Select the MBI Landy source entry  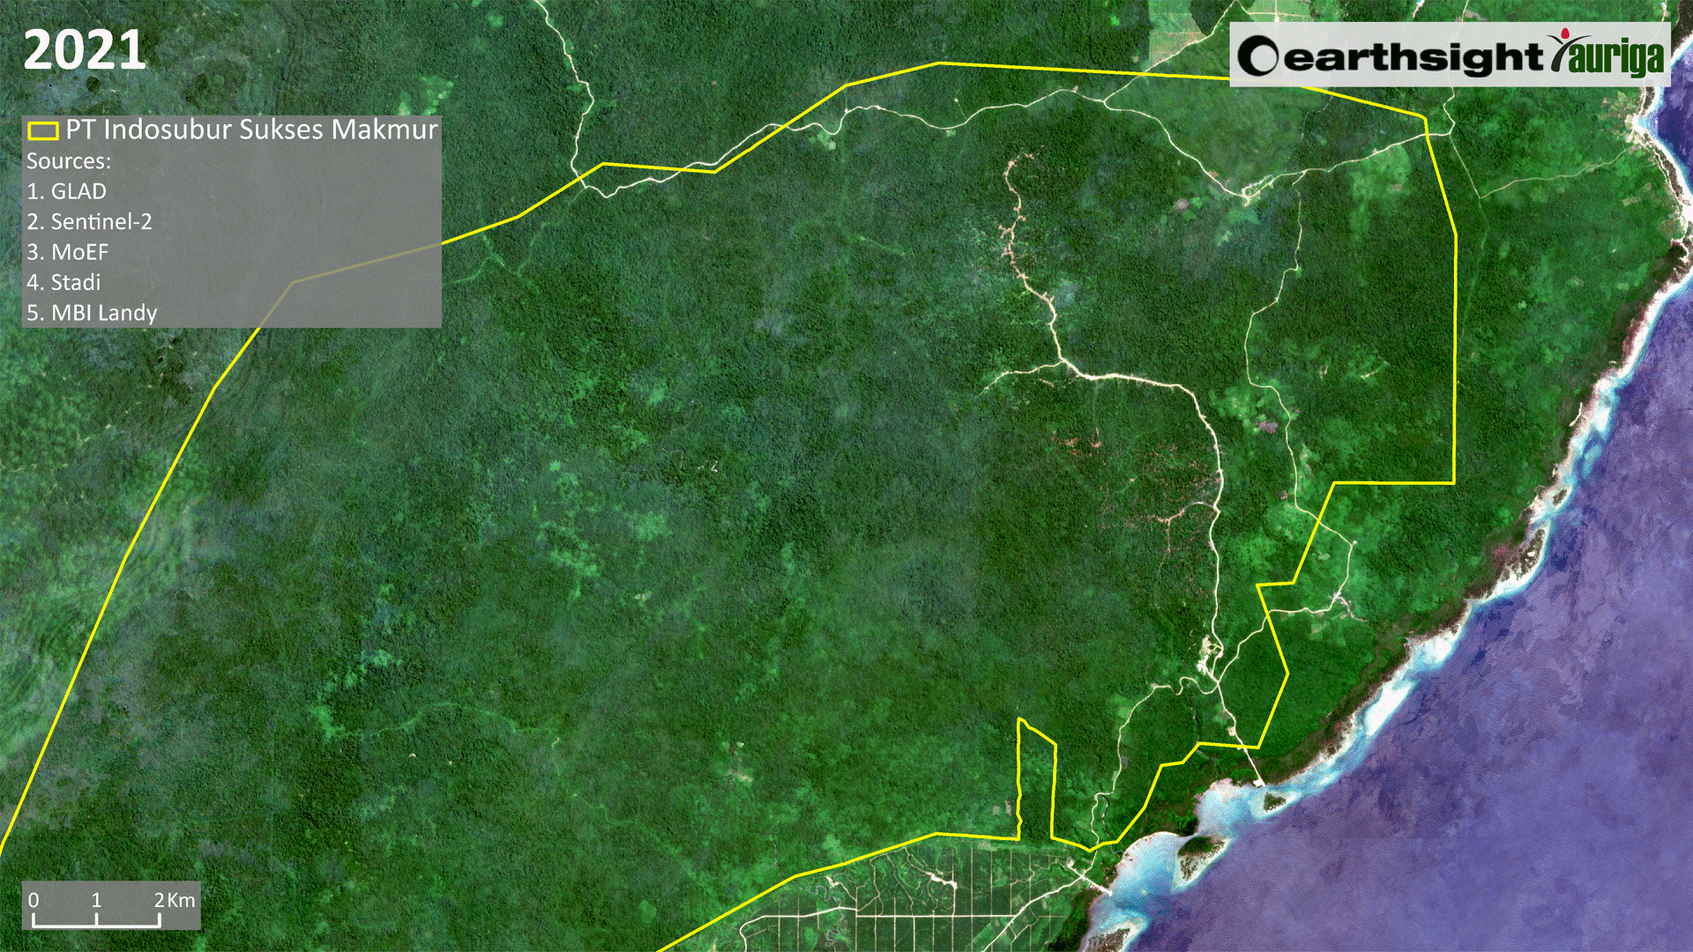(x=92, y=313)
